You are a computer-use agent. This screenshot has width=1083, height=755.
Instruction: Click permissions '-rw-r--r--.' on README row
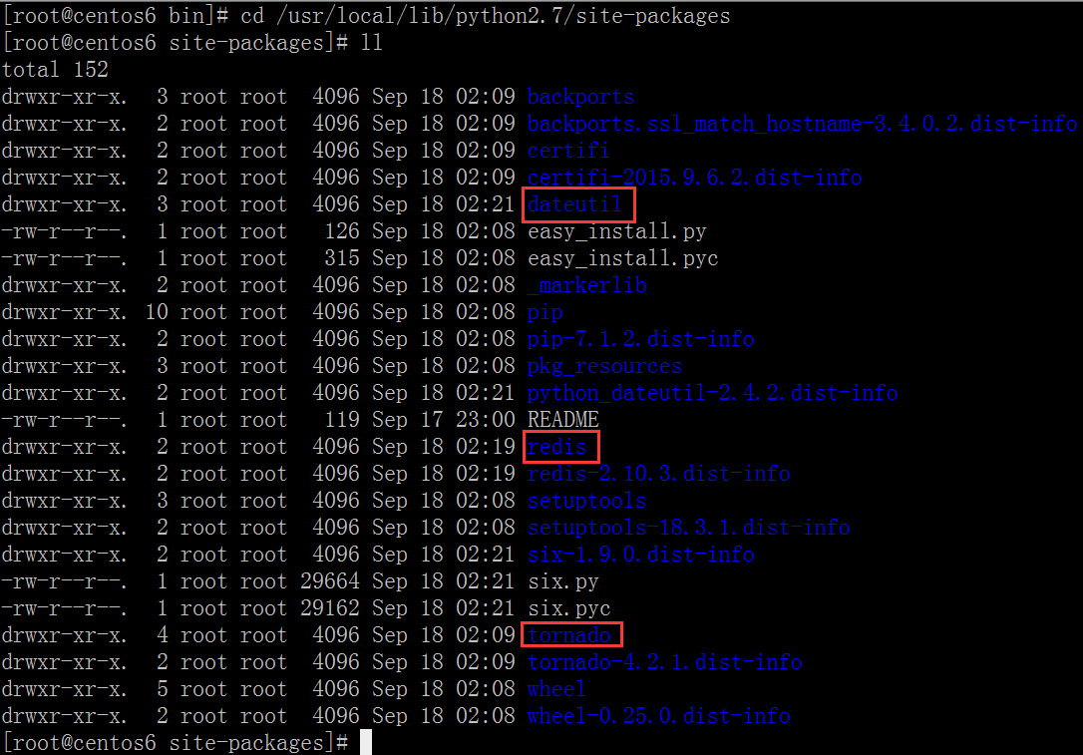64,420
